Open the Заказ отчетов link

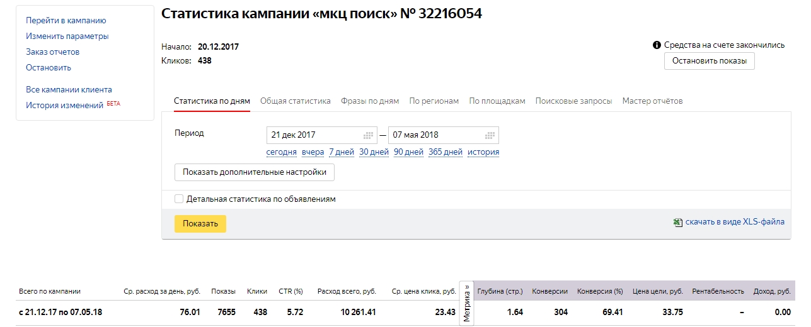point(53,52)
